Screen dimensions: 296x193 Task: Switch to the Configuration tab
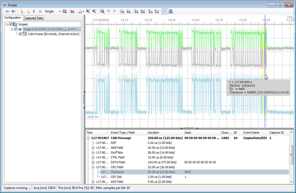point(13,18)
